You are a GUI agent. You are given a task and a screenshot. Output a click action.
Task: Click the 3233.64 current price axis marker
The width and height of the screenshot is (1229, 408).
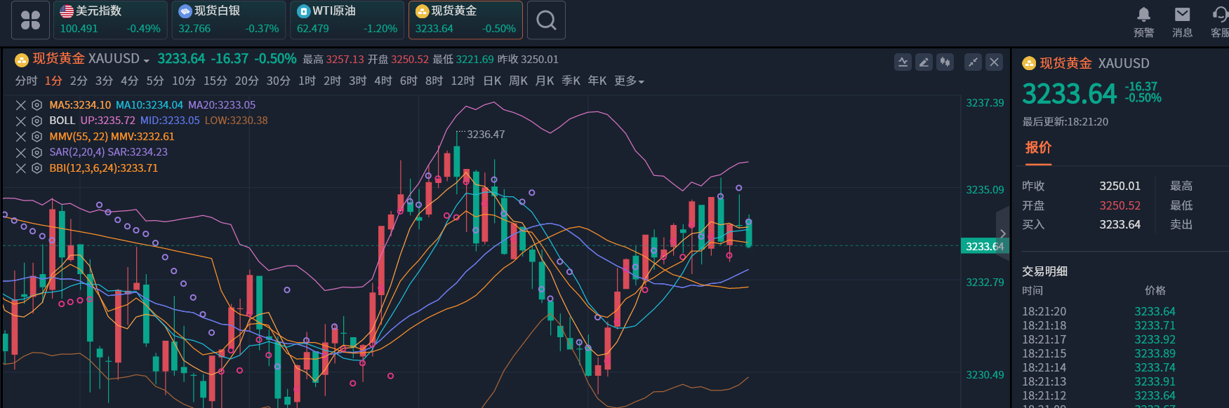pyautogui.click(x=984, y=246)
